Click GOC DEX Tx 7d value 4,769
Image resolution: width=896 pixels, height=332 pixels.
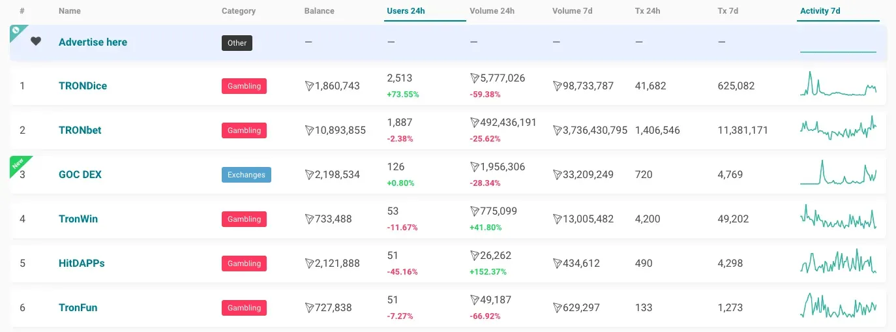730,175
